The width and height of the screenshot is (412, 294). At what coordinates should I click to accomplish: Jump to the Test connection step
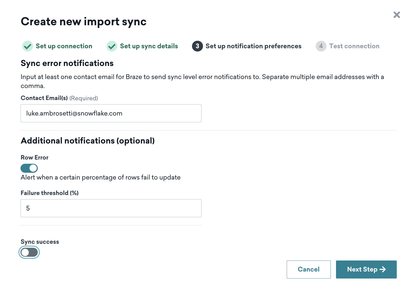click(354, 46)
